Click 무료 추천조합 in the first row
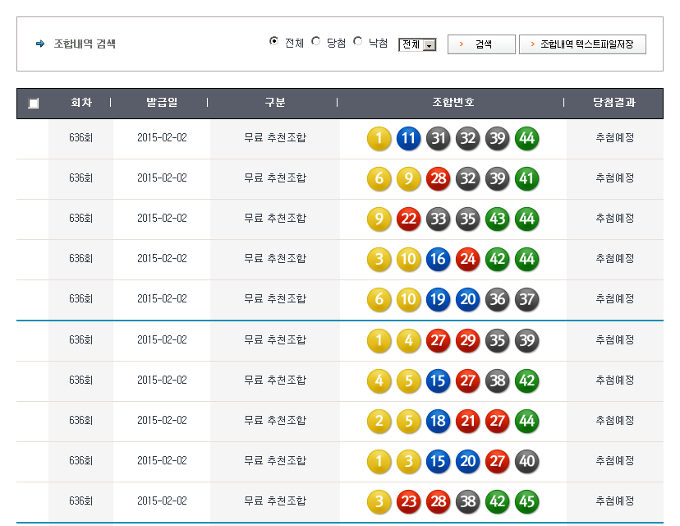Screen dimensions: 680x526 pos(275,138)
